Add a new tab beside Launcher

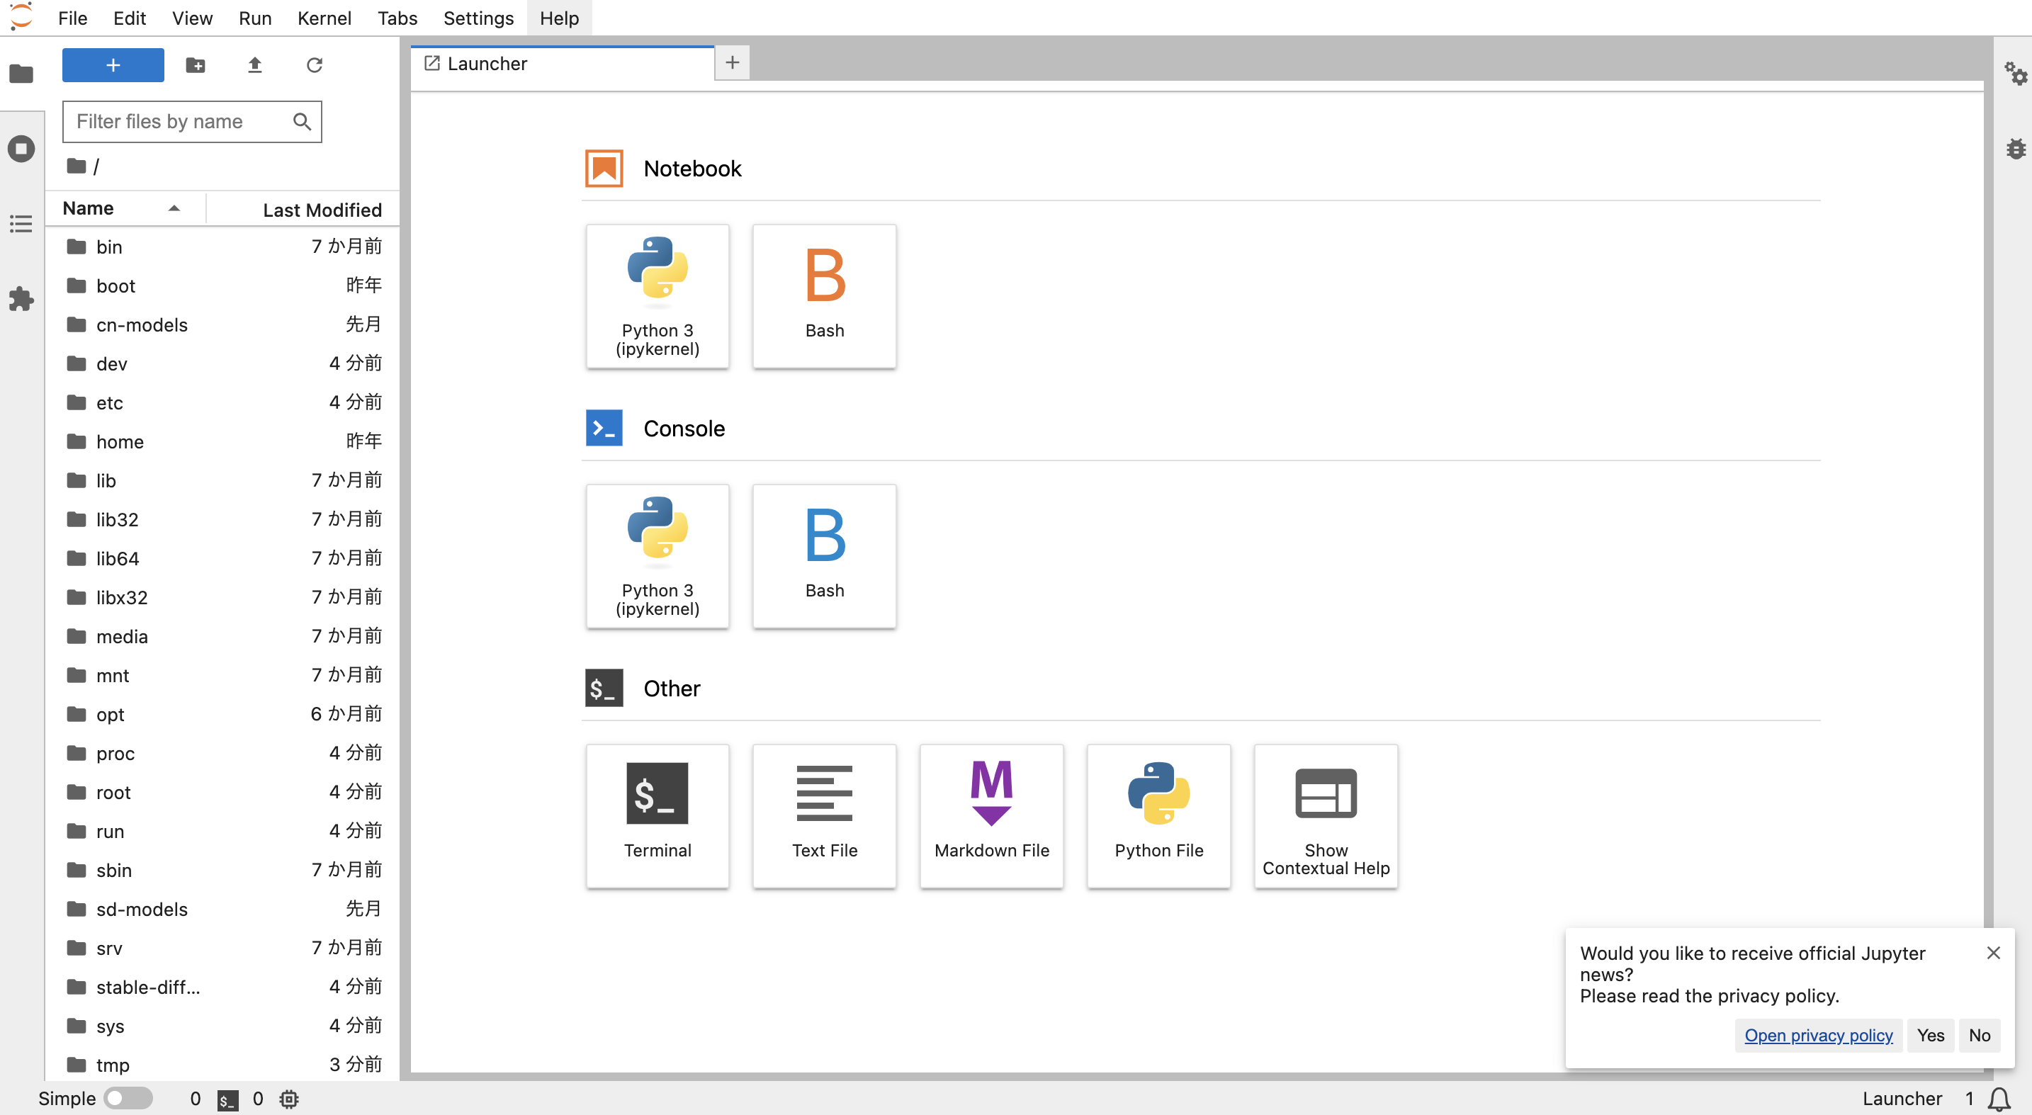tap(732, 62)
